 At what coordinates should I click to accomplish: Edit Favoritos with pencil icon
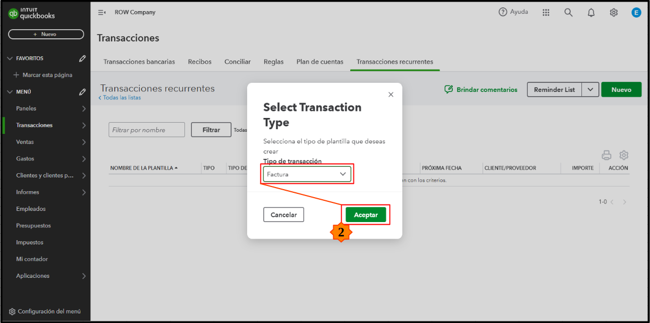pyautogui.click(x=82, y=58)
